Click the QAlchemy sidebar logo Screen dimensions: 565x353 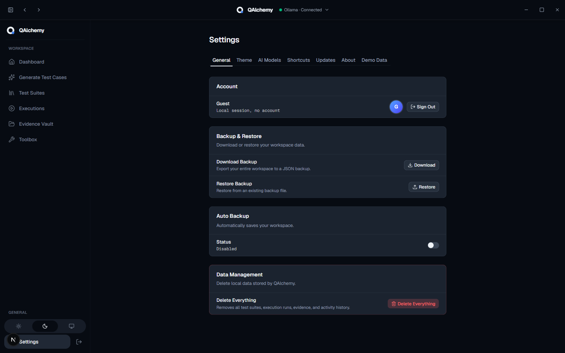[x=11, y=30]
